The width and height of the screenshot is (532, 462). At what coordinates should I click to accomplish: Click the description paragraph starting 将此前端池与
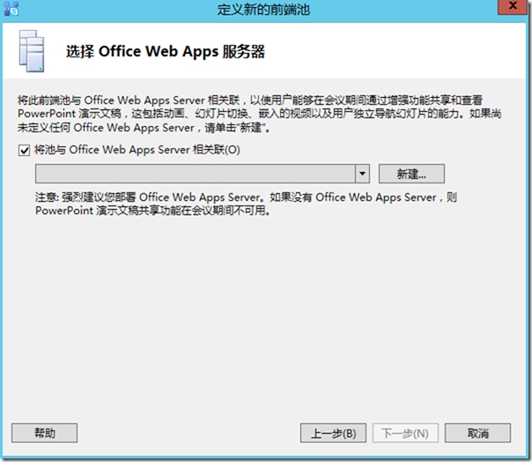(260, 114)
